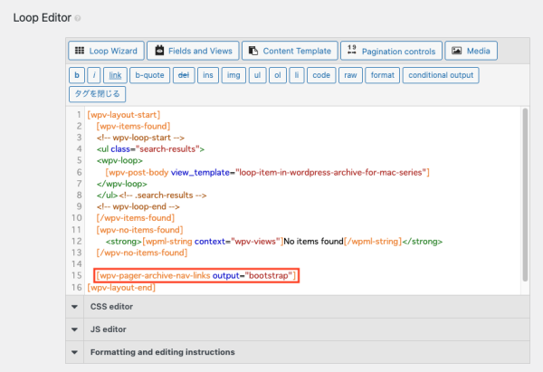Insert Pagination controls

(x=392, y=51)
